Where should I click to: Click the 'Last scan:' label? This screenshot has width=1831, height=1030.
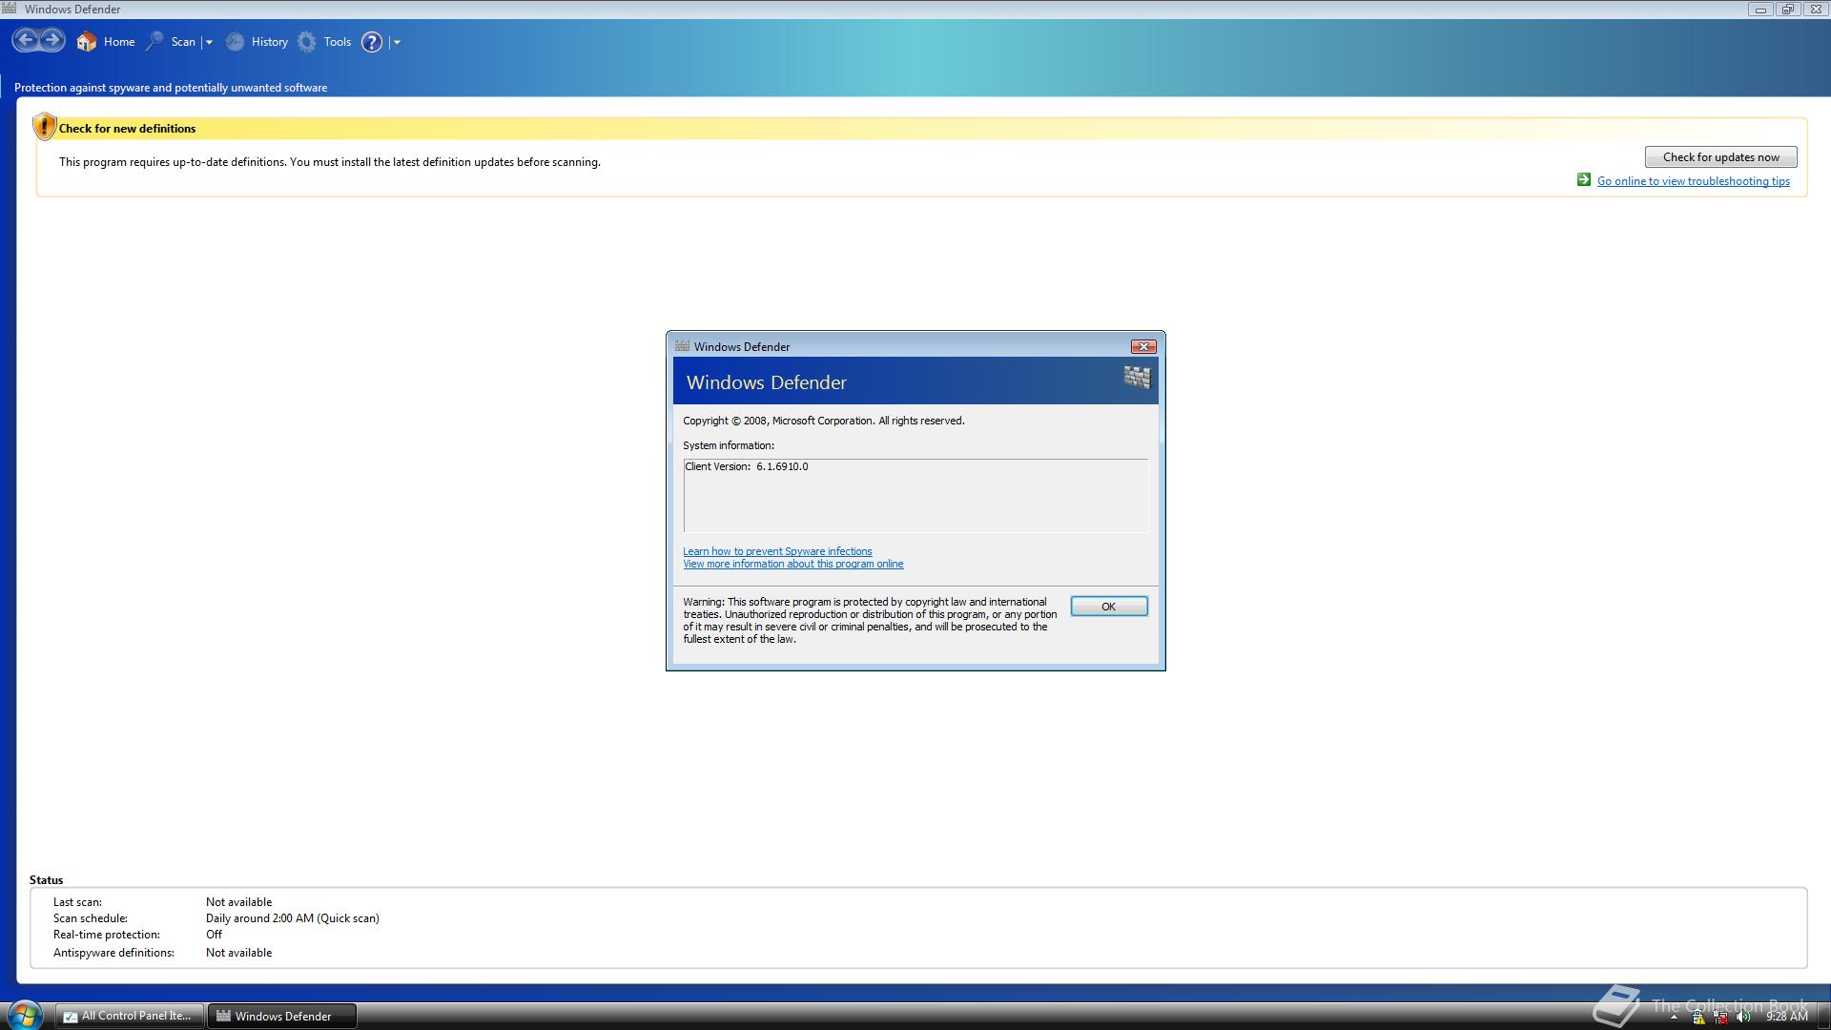click(x=77, y=902)
